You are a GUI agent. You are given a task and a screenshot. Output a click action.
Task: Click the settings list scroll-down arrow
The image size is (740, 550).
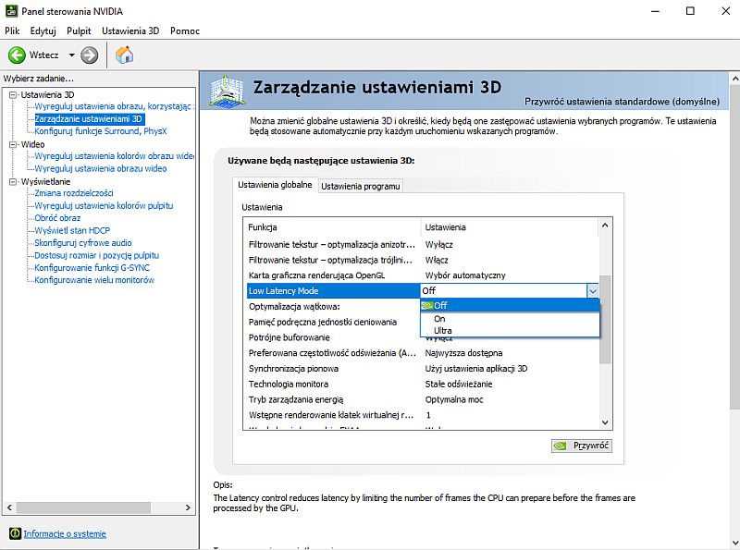605,422
